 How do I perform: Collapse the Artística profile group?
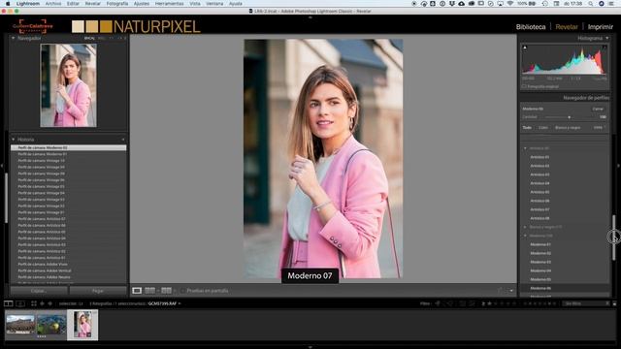pyautogui.click(x=526, y=148)
